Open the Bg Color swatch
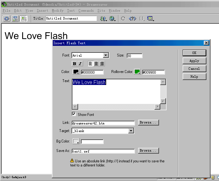Viewport: 219px width, 181px height. (x=76, y=141)
